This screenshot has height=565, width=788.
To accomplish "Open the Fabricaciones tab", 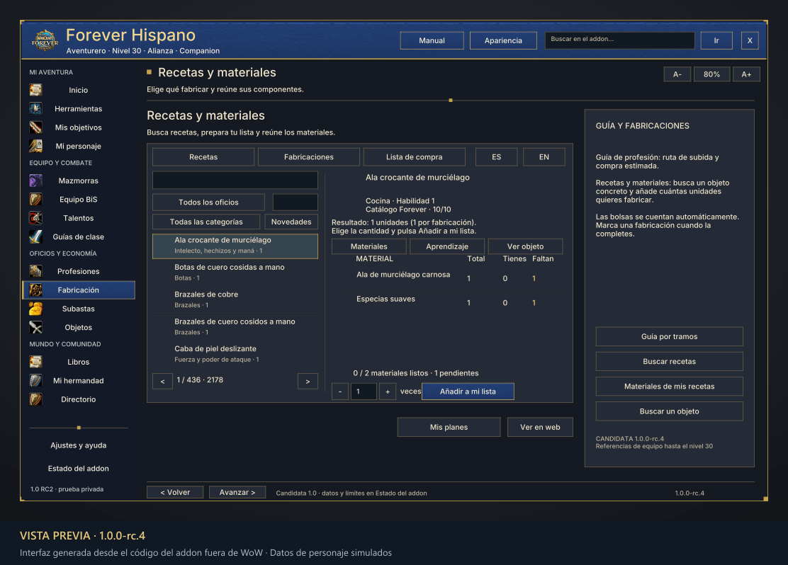I will click(308, 156).
